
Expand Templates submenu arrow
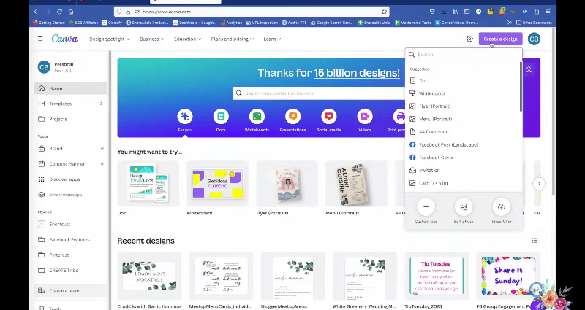tap(101, 104)
